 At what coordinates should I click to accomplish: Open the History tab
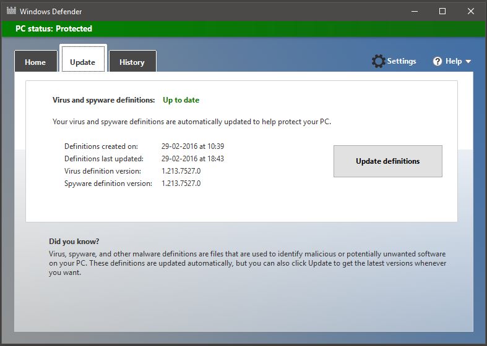coord(132,61)
